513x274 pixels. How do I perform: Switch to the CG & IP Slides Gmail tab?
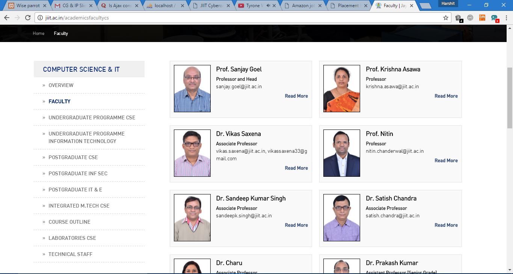point(73,6)
